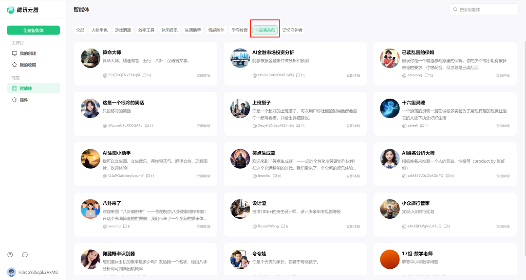This screenshot has width=526, height=280.
Task: Select 智能体 in the sidebar store section
Action: point(33,88)
